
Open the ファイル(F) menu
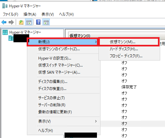[x=11, y=14]
